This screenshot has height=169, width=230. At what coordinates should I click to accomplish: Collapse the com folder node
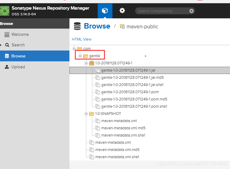click(x=74, y=48)
